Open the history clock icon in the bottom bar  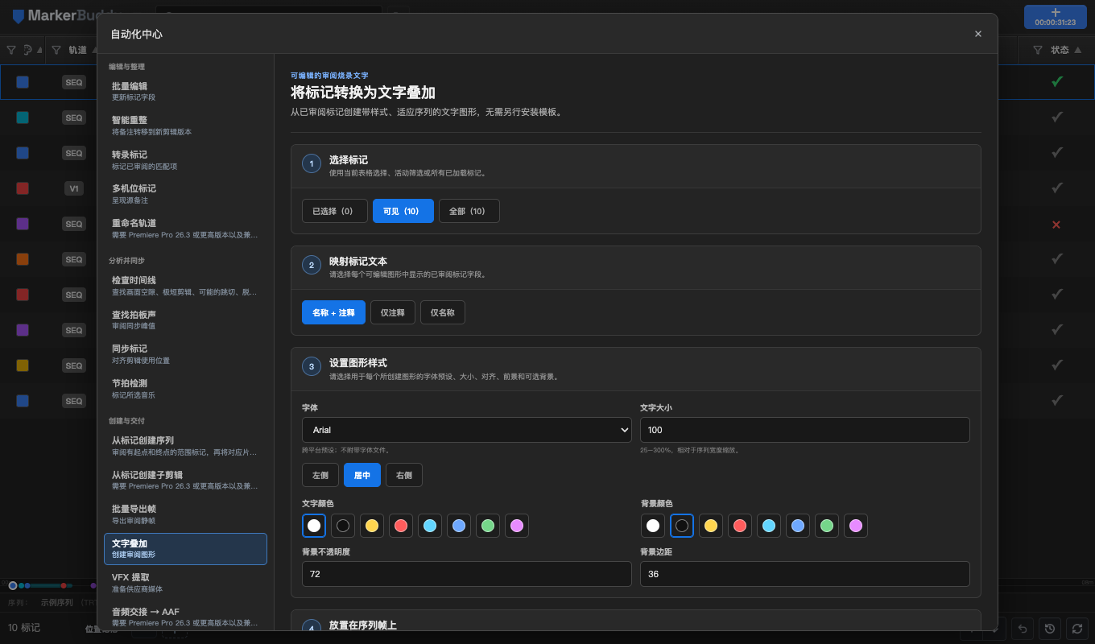pos(1049,629)
